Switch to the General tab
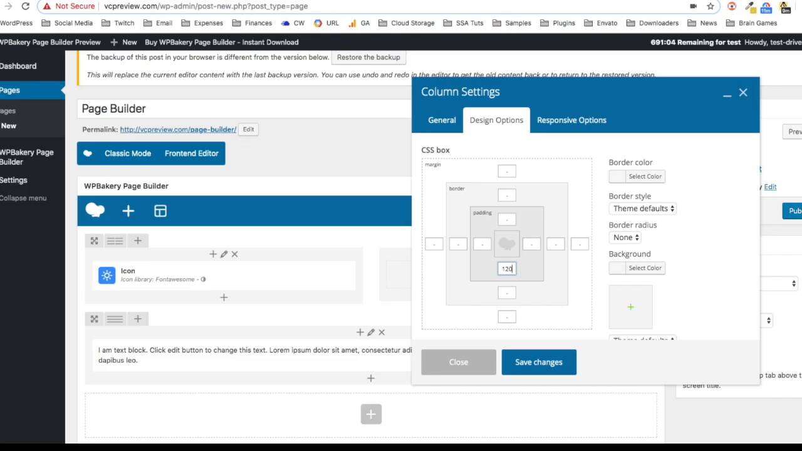This screenshot has width=802, height=451. [x=442, y=120]
